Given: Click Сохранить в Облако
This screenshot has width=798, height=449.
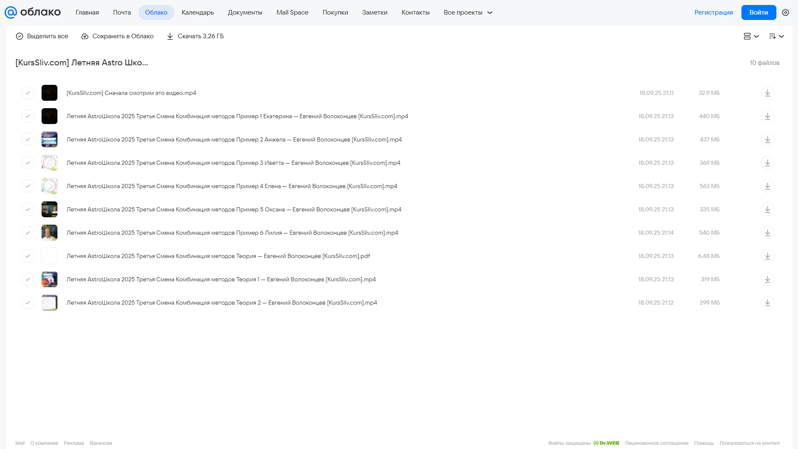Looking at the screenshot, I should coord(117,36).
